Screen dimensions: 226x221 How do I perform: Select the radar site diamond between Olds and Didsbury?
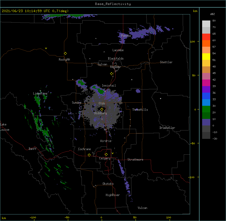102,109
